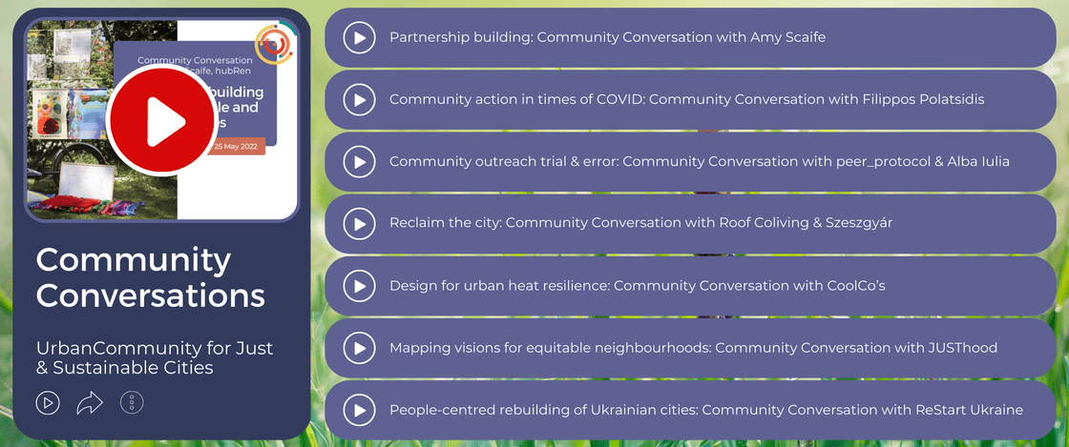This screenshot has width=1069, height=447.
Task: Select "Mapping visions for equitable neighbourhoods" title
Action: pyautogui.click(x=693, y=348)
